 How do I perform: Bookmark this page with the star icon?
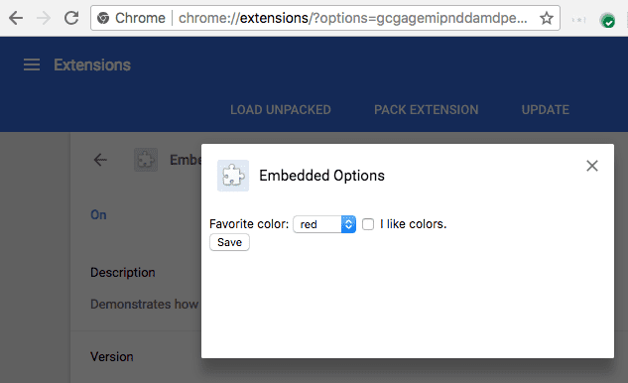[x=547, y=18]
